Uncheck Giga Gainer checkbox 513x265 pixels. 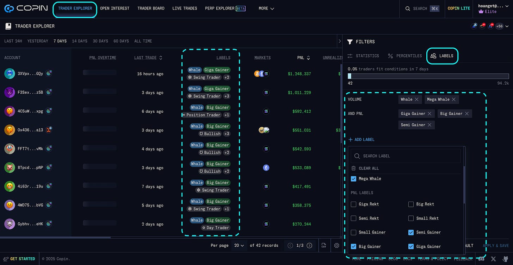point(411,246)
